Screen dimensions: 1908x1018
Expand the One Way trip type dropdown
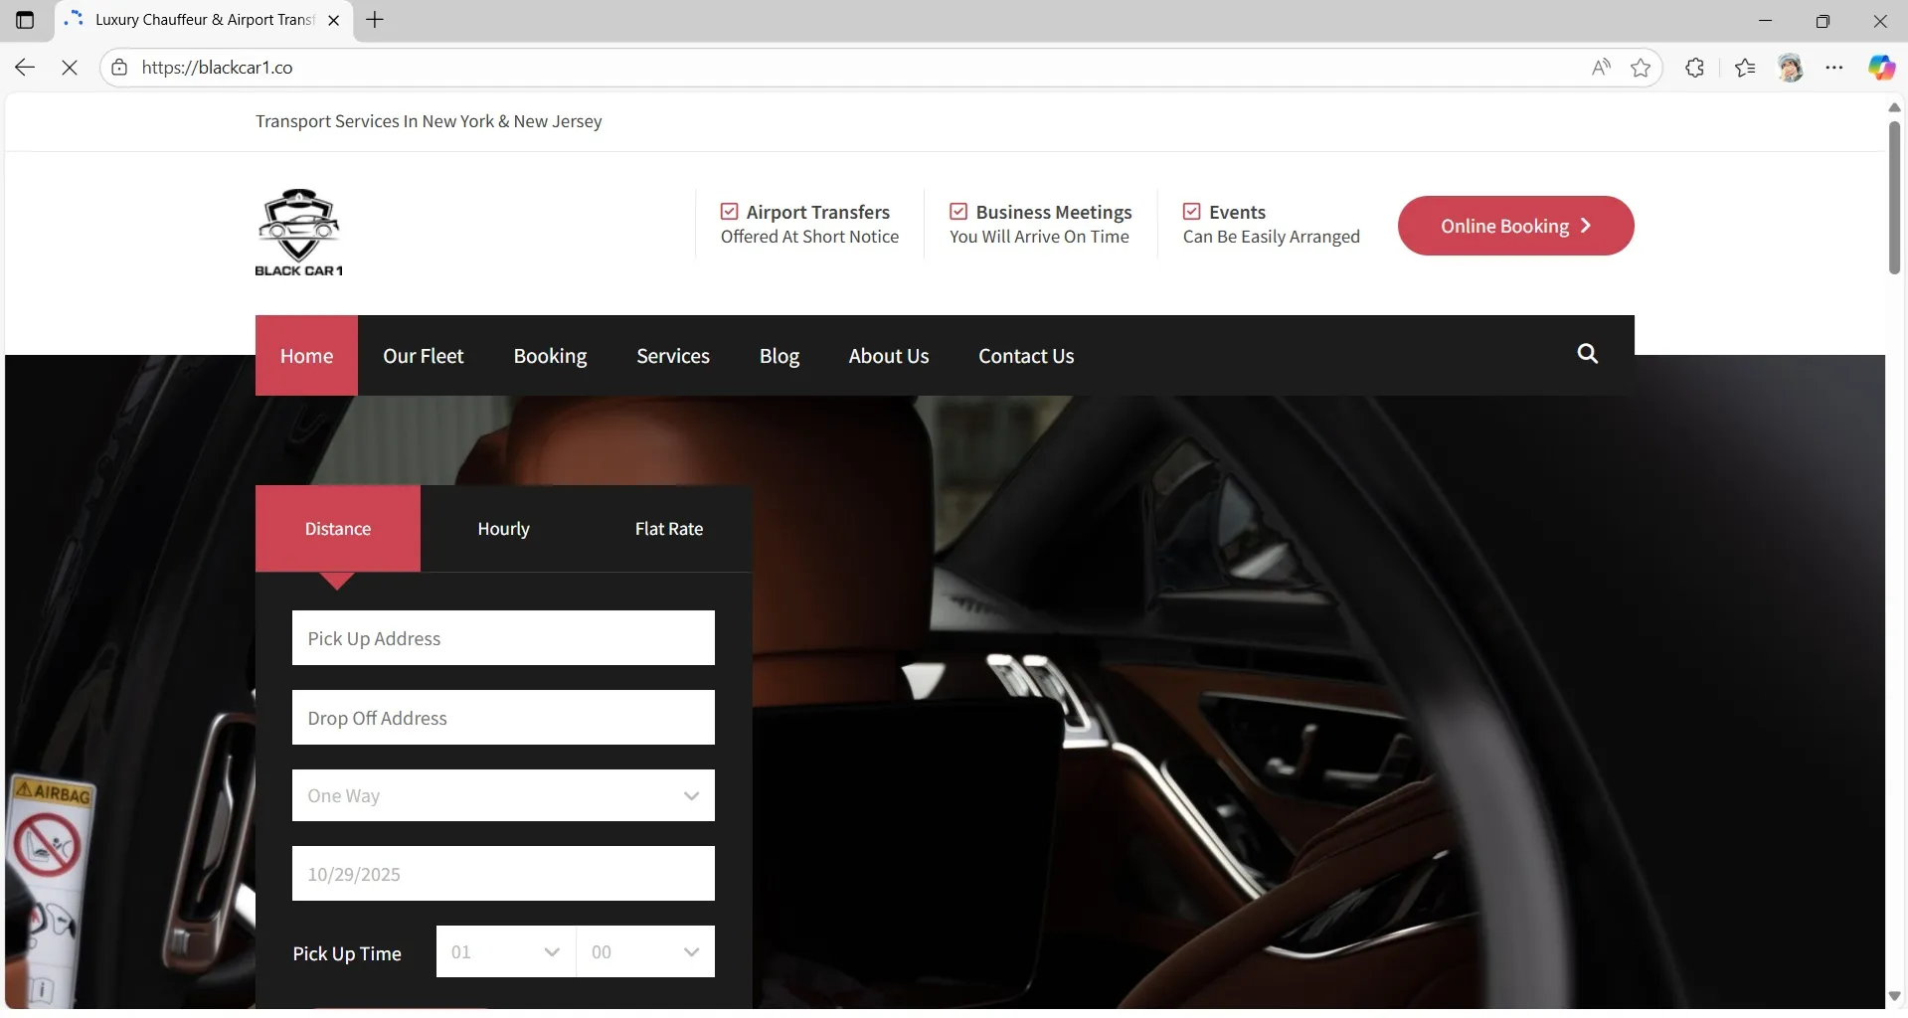click(503, 795)
